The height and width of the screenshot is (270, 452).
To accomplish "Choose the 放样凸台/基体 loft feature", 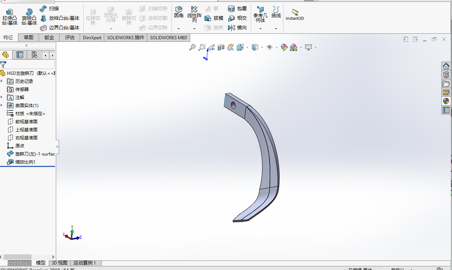I will pyautogui.click(x=59, y=18).
